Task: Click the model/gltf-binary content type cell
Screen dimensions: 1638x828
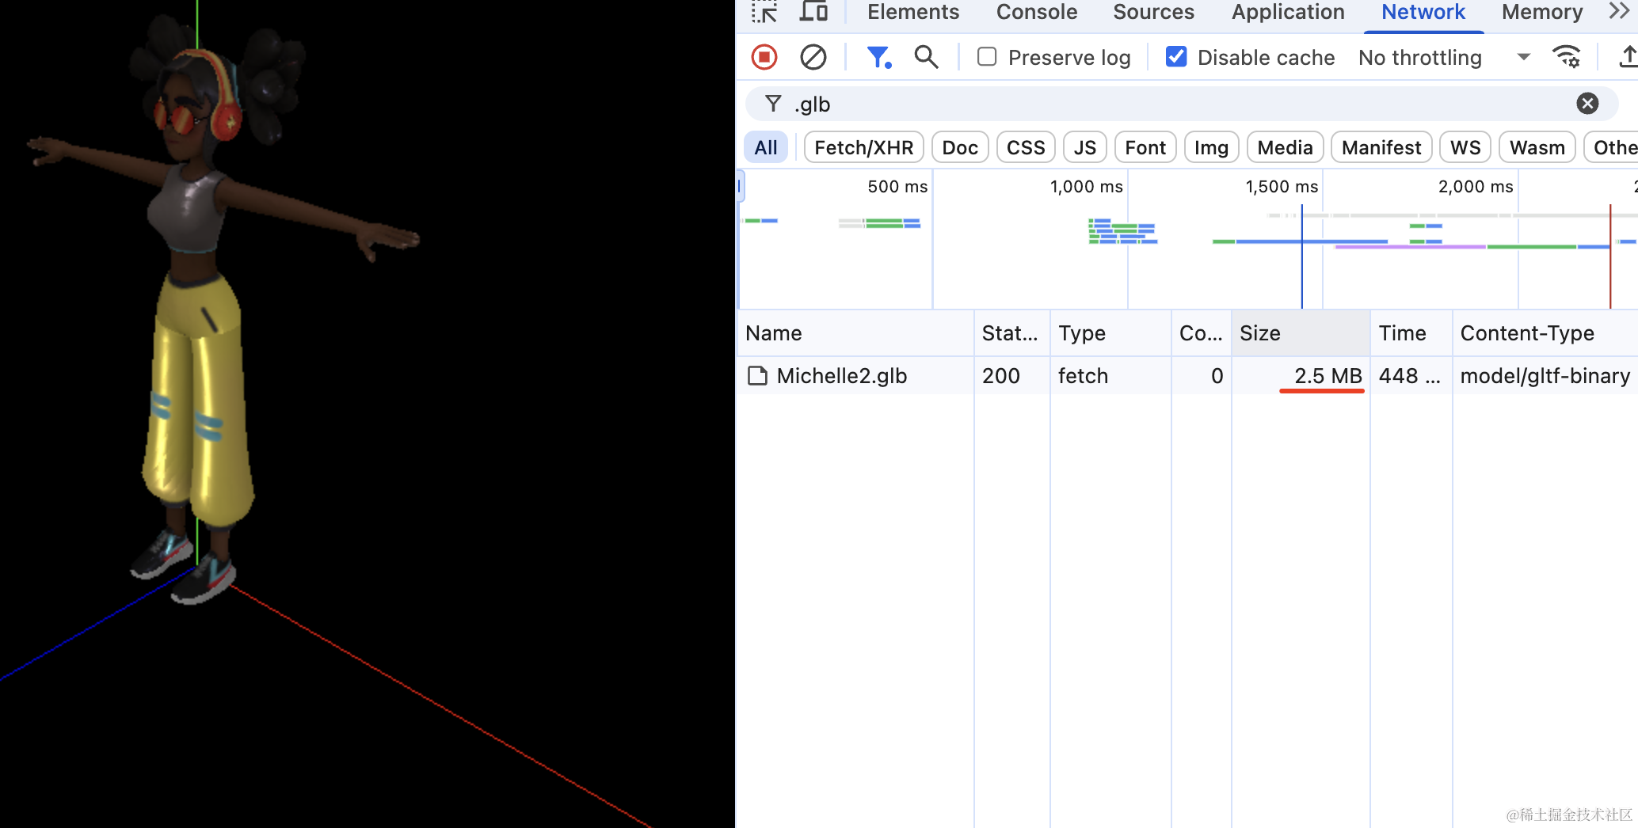Action: [x=1545, y=376]
